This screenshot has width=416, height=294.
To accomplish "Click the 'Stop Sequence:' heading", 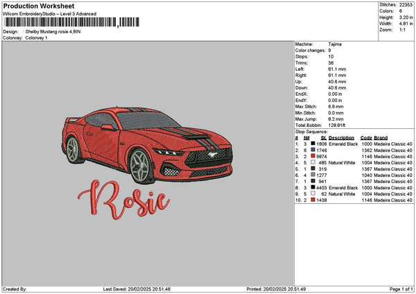I will [x=311, y=132].
